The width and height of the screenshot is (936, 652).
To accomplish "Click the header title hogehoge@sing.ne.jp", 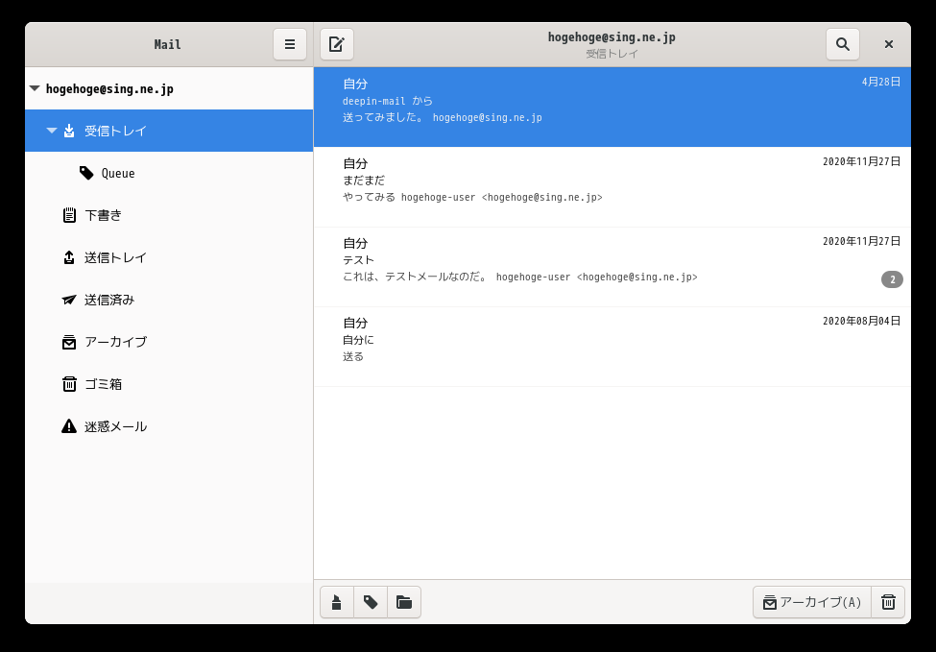I will tap(612, 37).
